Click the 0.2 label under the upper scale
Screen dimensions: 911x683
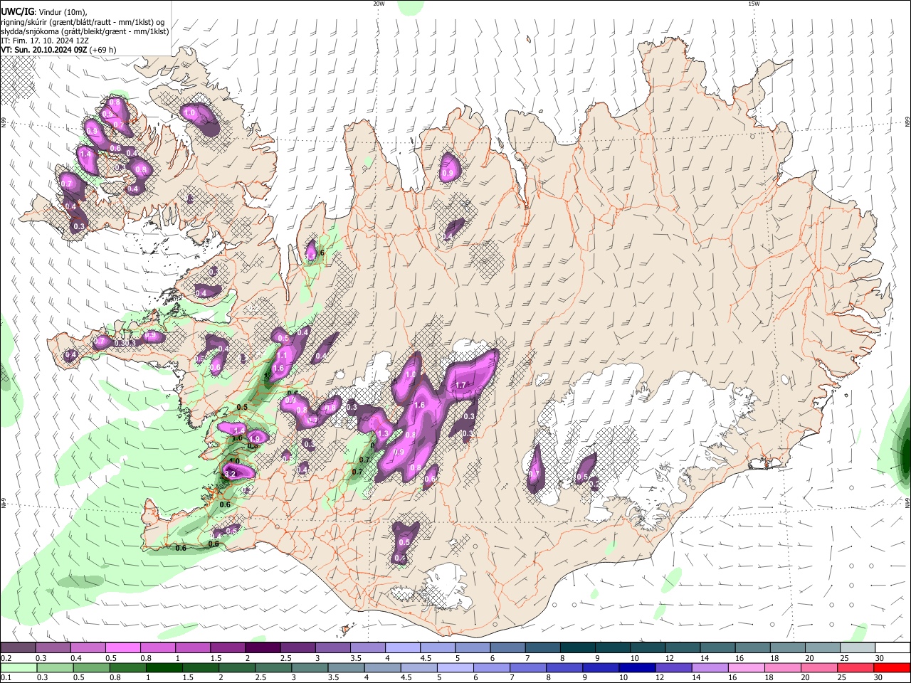[x=6, y=658]
